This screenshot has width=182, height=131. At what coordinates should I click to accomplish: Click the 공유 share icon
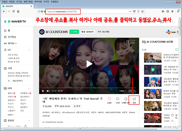[134, 99]
